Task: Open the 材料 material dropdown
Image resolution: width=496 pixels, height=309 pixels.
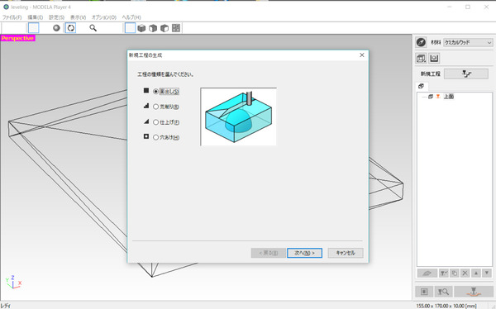Action: (x=468, y=42)
